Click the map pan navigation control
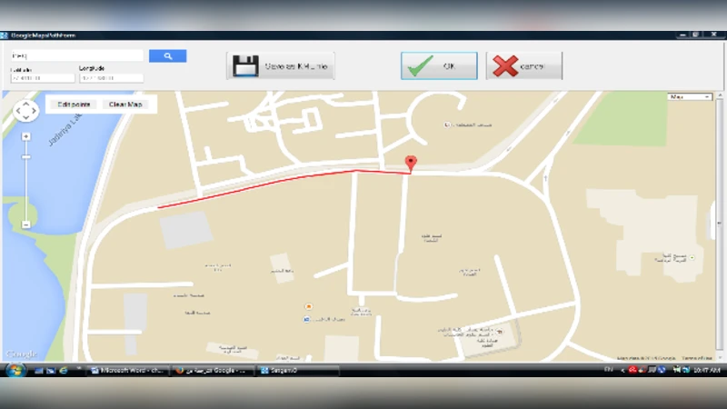 [25, 111]
